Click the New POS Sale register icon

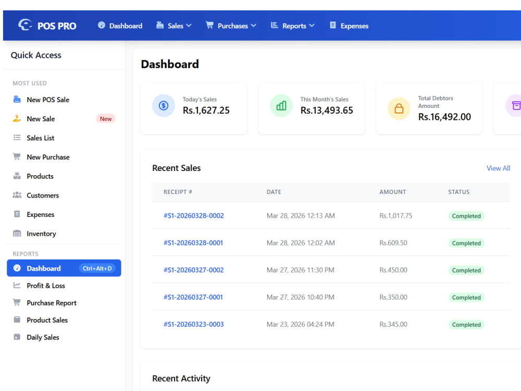point(17,100)
